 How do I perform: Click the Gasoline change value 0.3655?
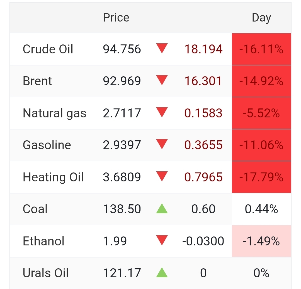coord(203,145)
